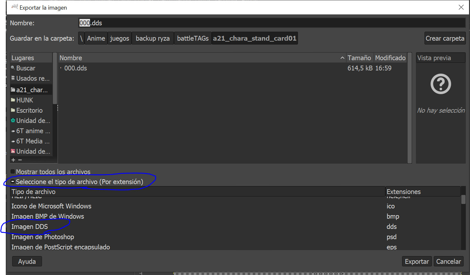This screenshot has width=470, height=275.
Task: Open Ayuda help button
Action: (27, 262)
